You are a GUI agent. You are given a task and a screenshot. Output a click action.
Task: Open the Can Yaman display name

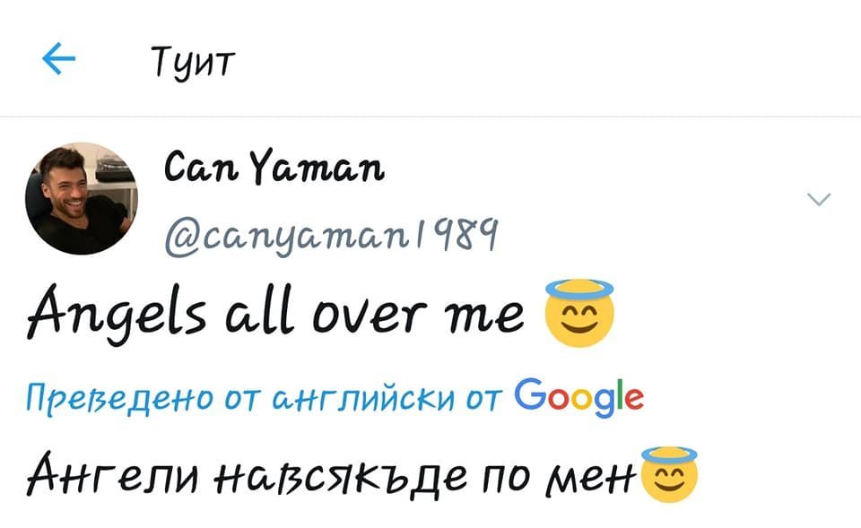(274, 167)
